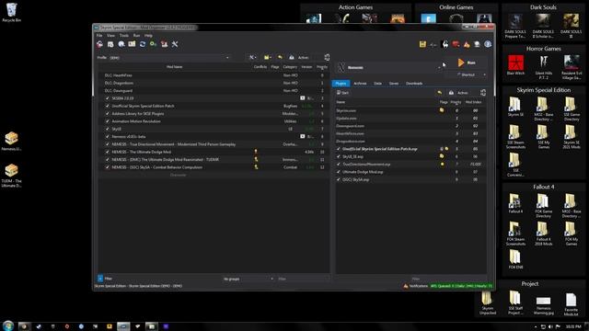Open Blair Witch shortcut in Horror Games

pos(515,65)
